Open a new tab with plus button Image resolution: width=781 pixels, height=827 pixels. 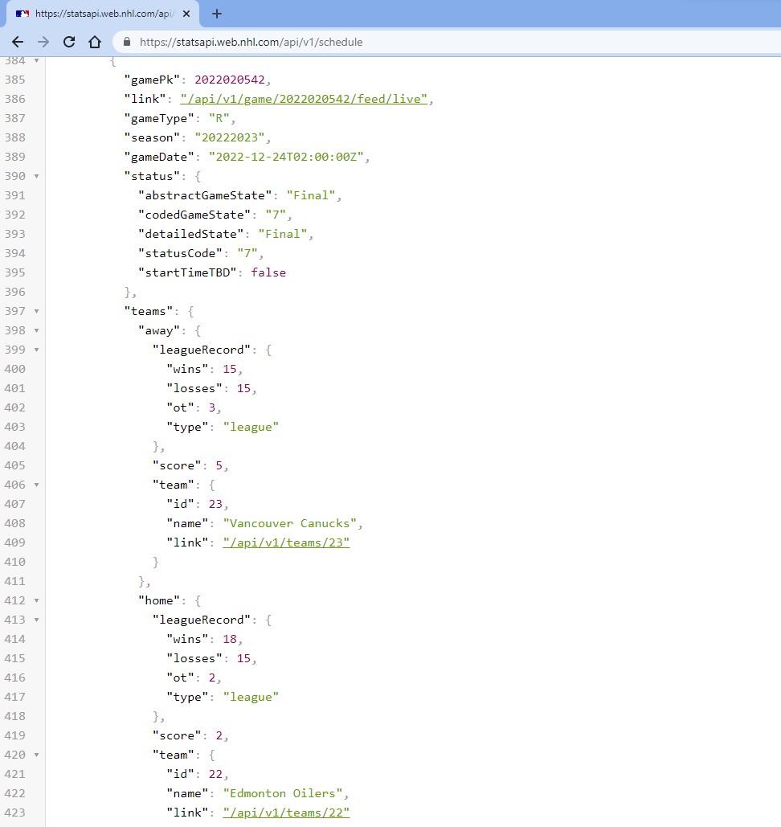click(x=217, y=14)
